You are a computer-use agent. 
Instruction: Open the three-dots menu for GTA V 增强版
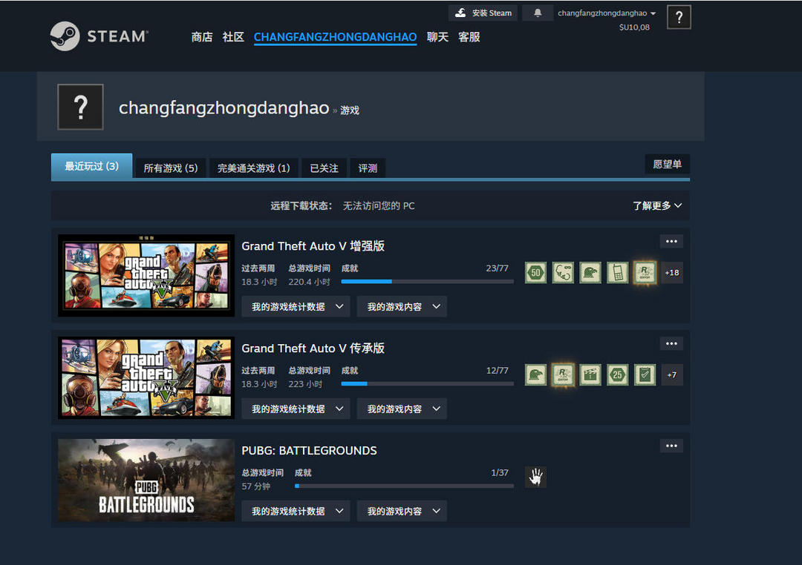pyautogui.click(x=671, y=242)
